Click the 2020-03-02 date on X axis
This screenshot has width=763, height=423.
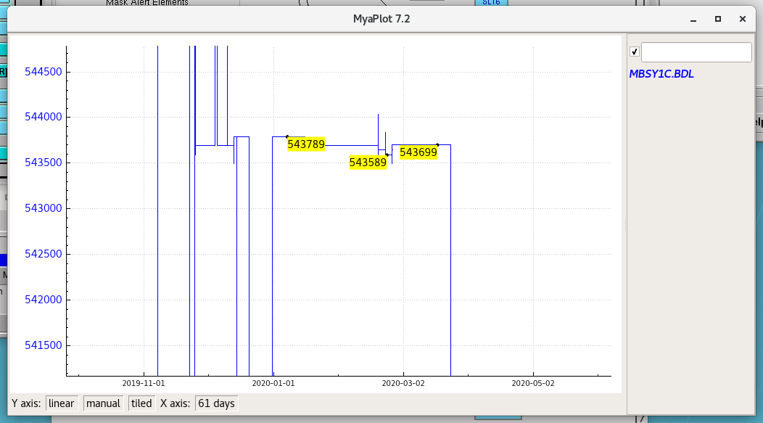pyautogui.click(x=403, y=382)
